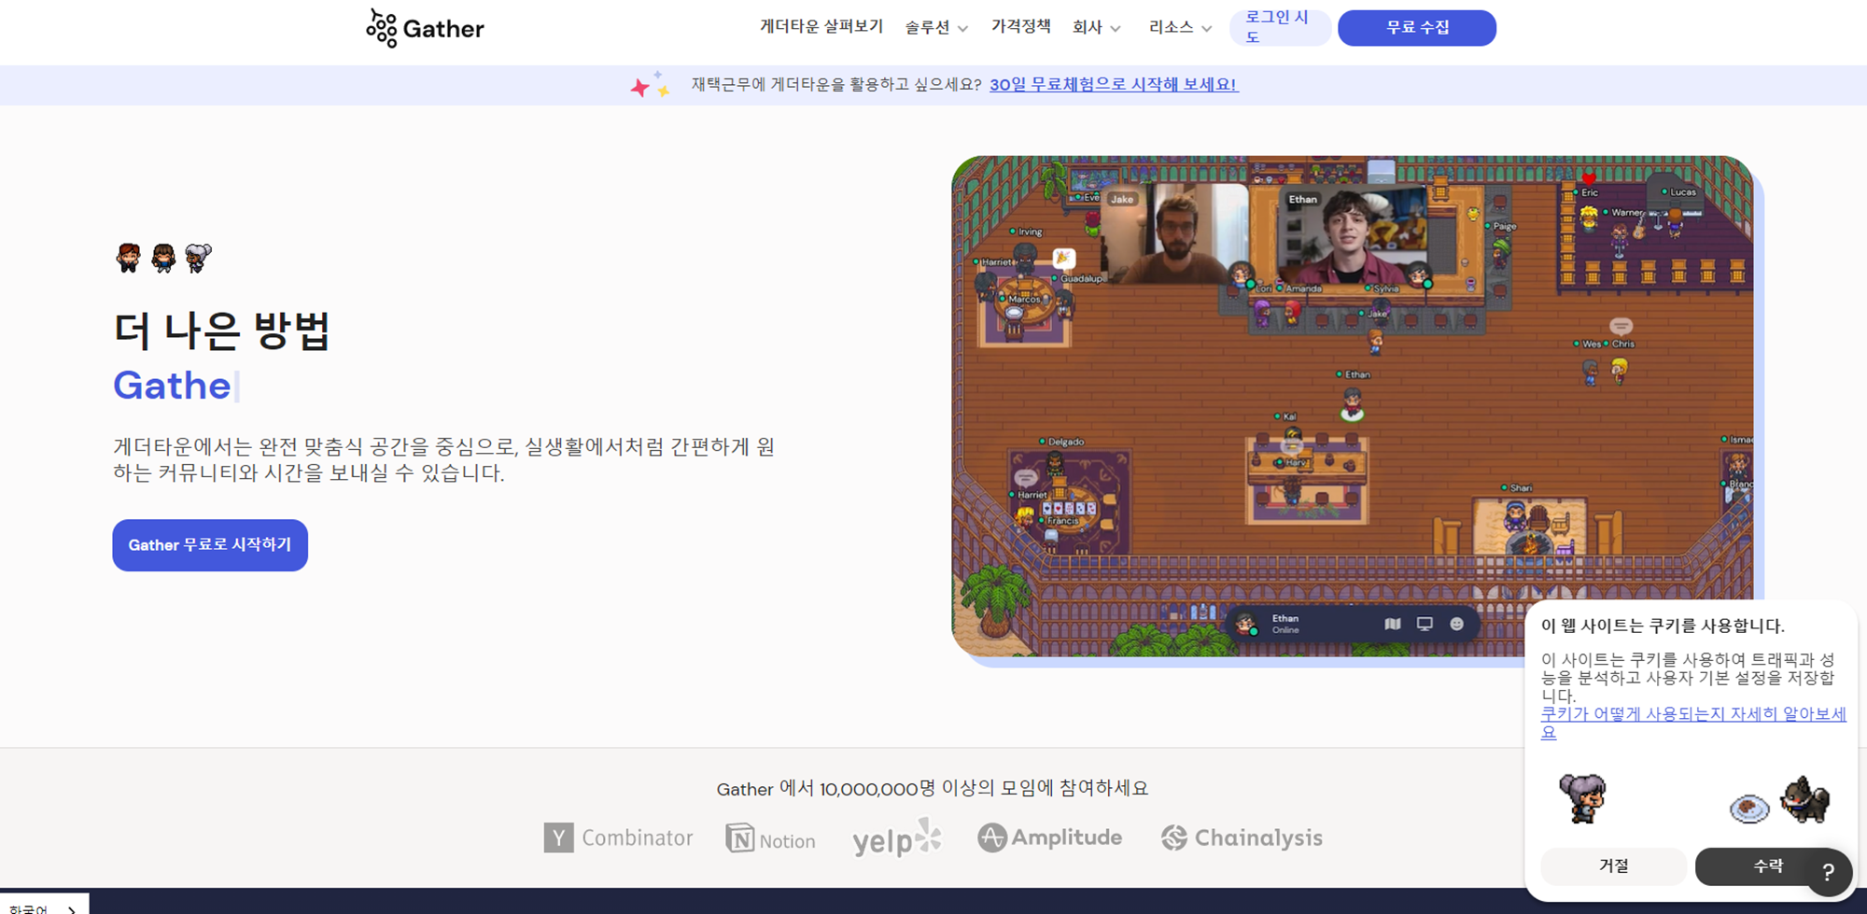This screenshot has height=914, width=1867.
Task: Click Jake's video feed thumbnail
Action: pyautogui.click(x=1174, y=233)
